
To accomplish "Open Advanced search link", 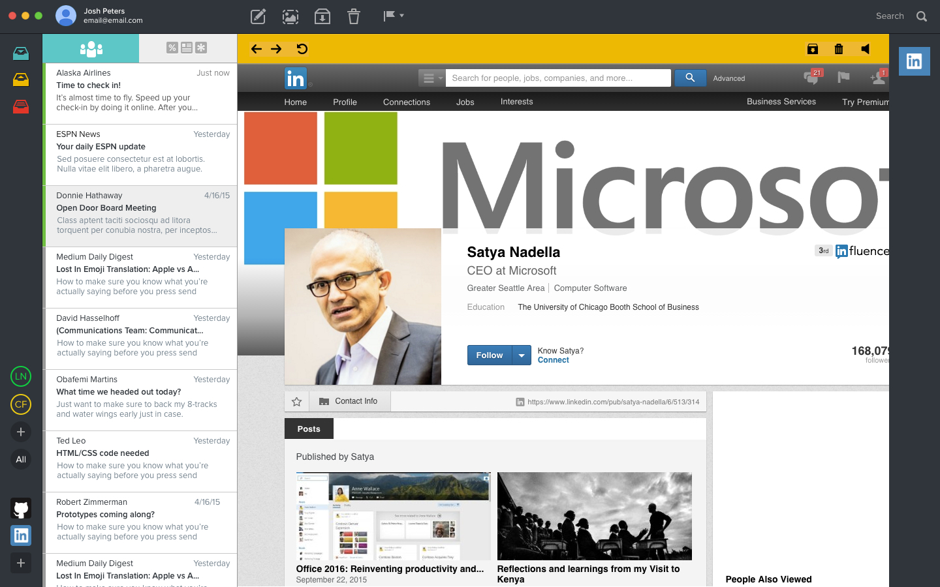I will 729,78.
